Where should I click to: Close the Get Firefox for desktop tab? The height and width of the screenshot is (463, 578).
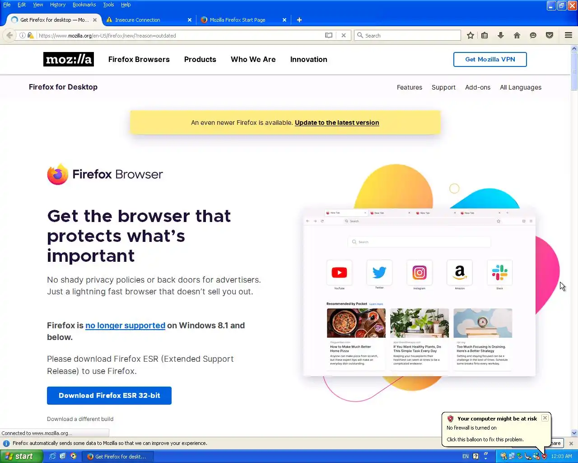pos(95,20)
